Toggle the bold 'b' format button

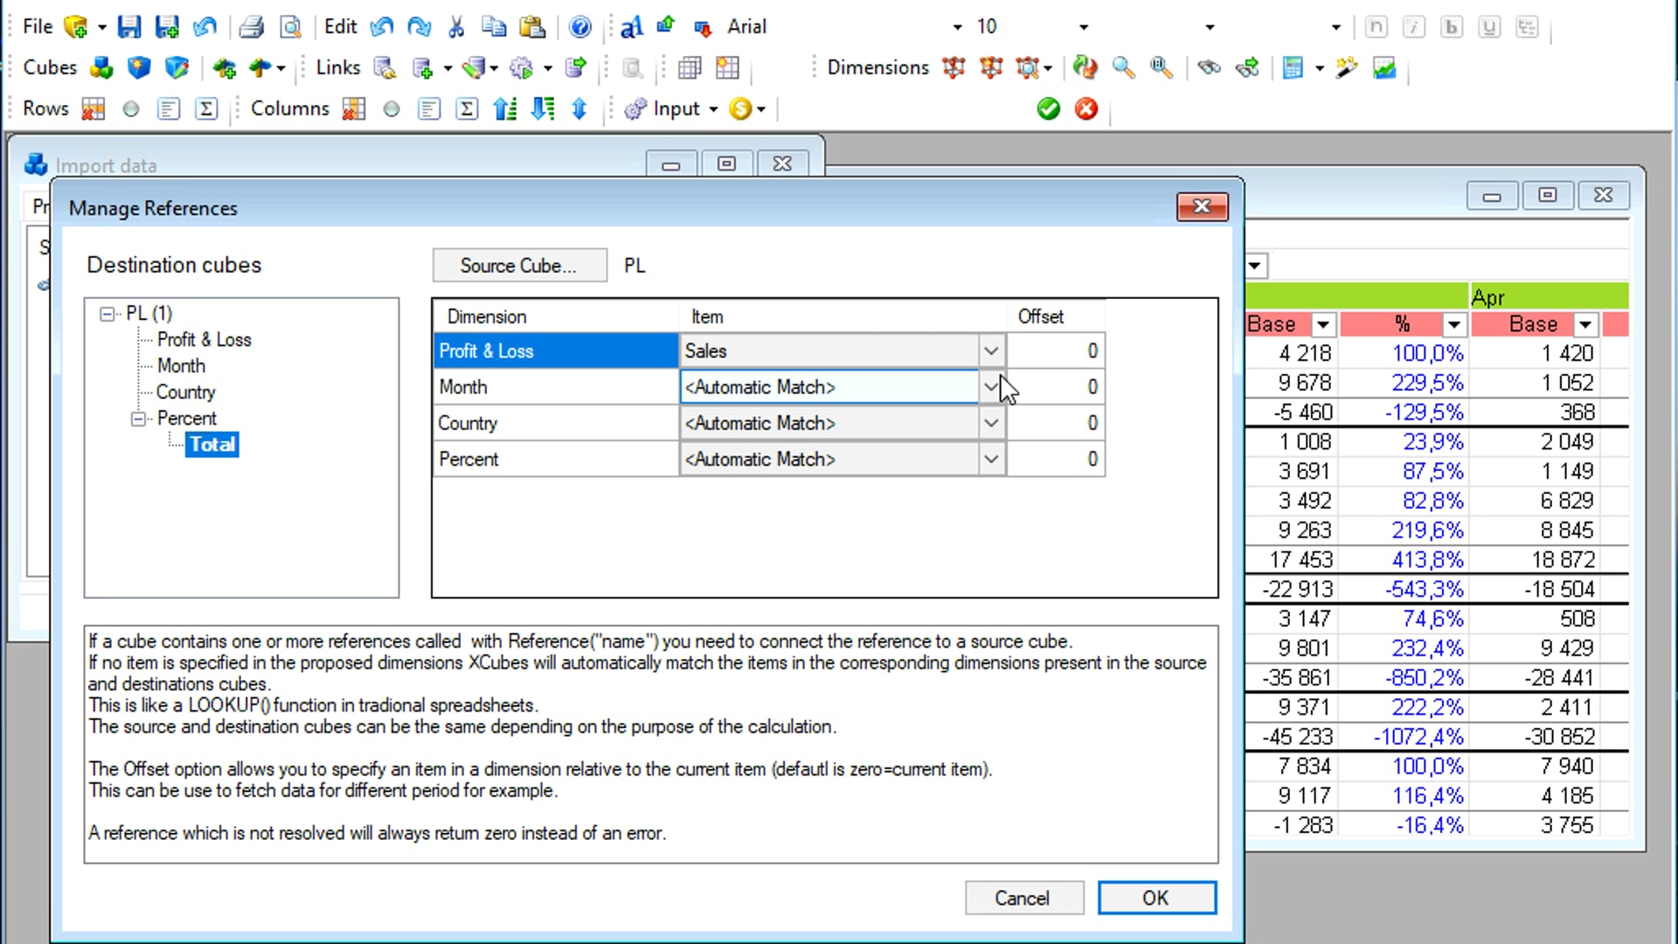(1452, 26)
